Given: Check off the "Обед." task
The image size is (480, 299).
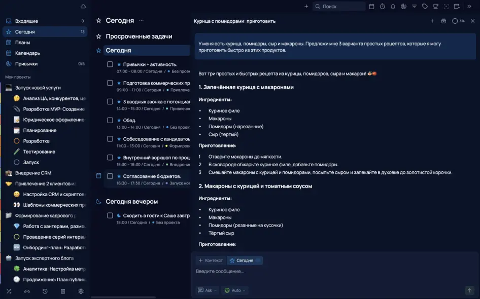Looking at the screenshot, I should click(x=110, y=121).
